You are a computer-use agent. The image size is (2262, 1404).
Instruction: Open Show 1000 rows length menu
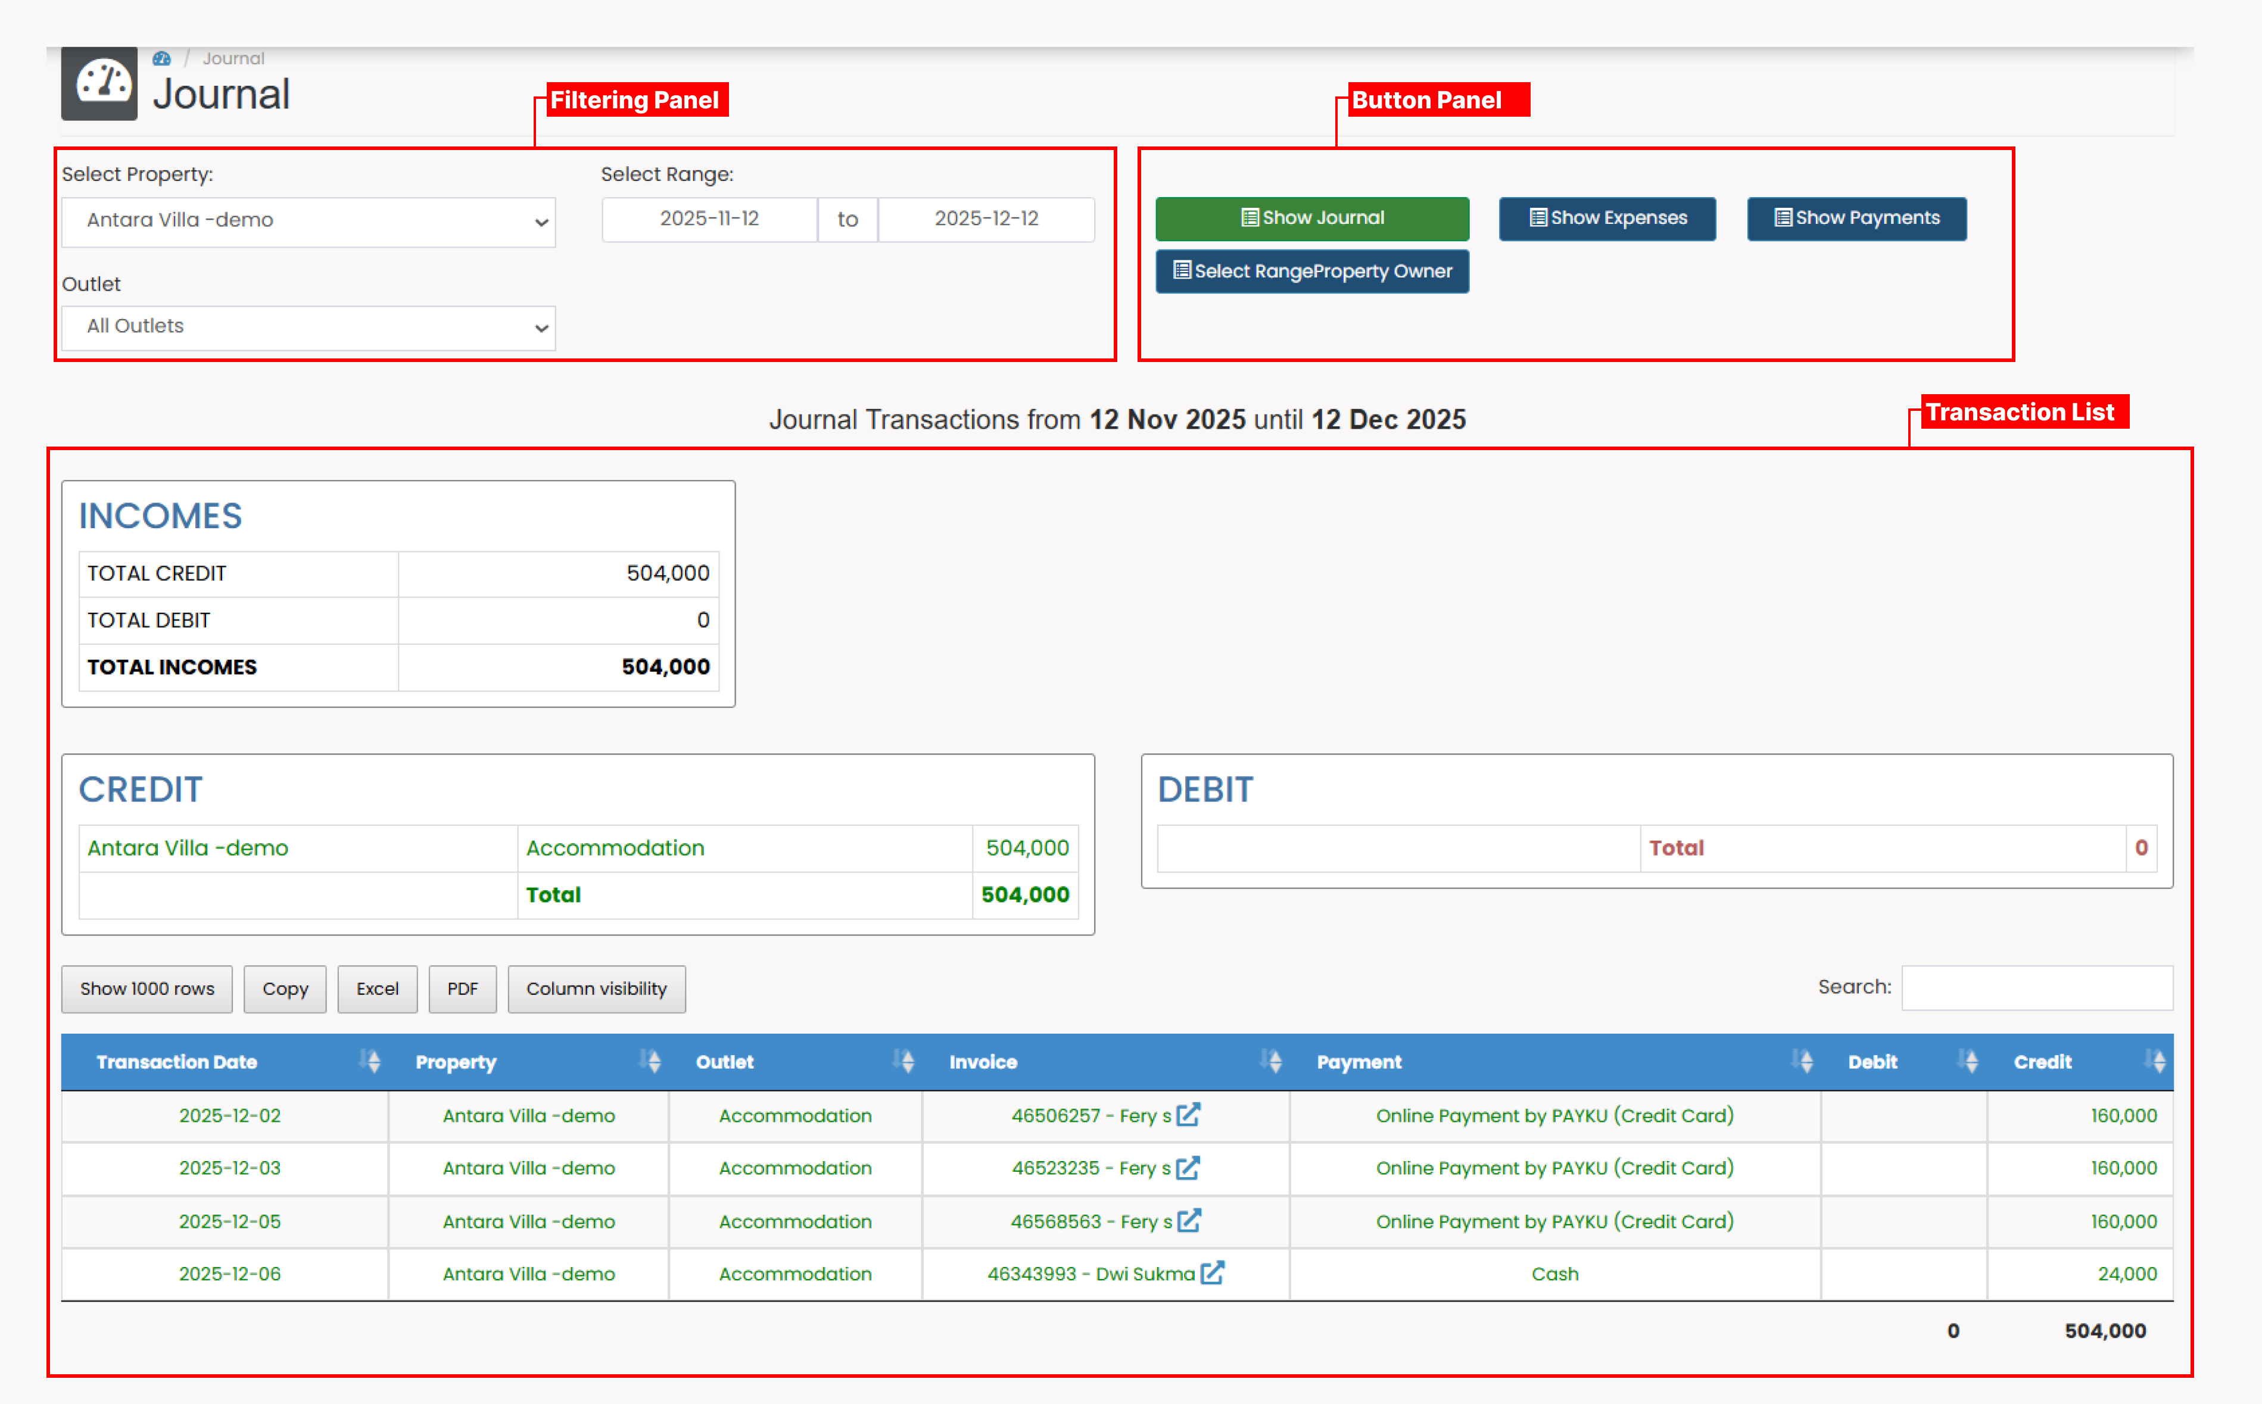(147, 989)
